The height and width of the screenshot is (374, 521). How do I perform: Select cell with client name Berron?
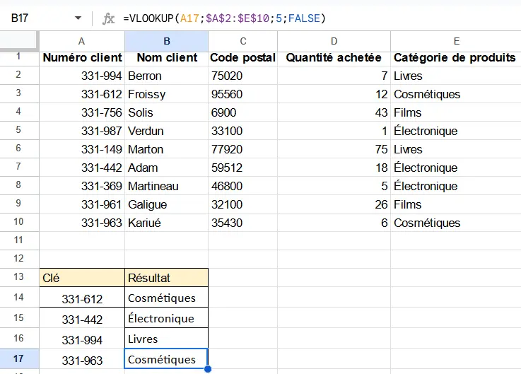[166, 76]
